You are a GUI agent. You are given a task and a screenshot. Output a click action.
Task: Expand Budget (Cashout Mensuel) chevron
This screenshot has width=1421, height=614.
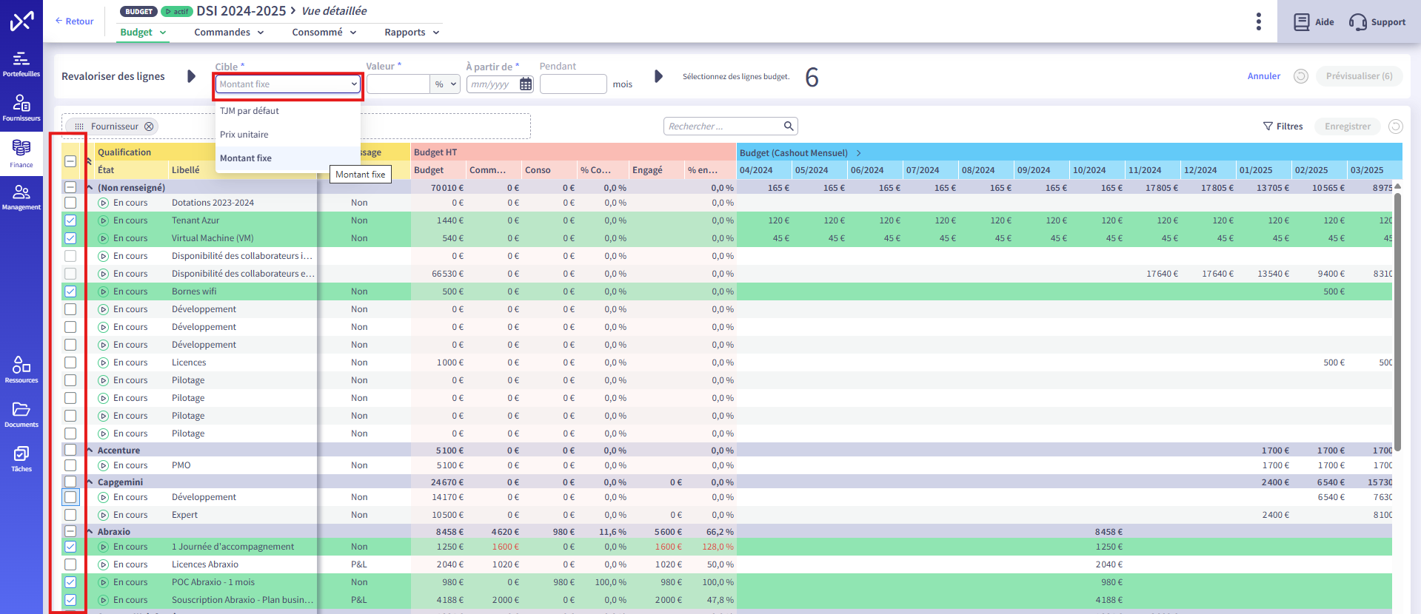click(859, 153)
